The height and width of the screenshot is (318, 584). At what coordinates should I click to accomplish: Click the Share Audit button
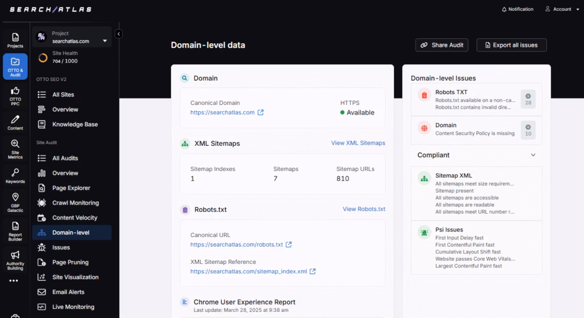coord(442,45)
